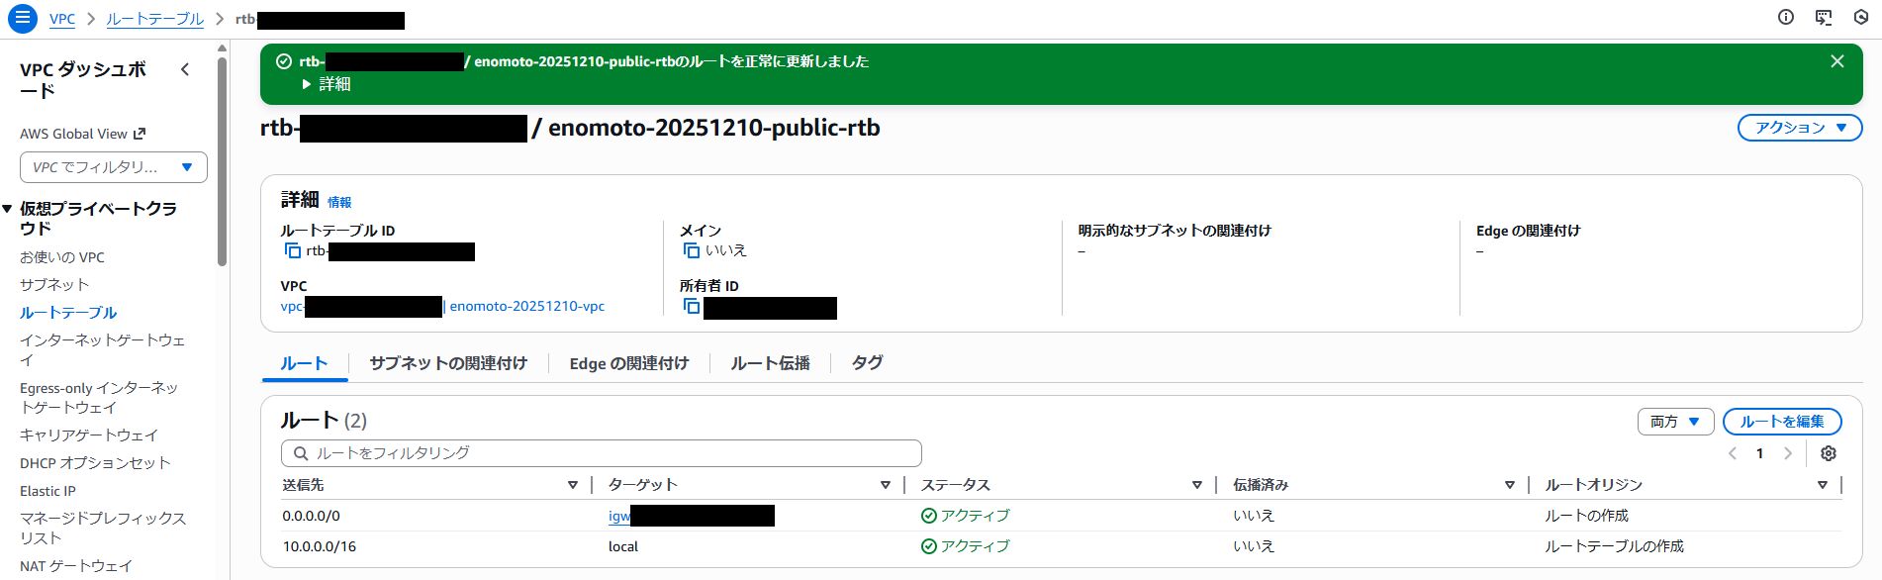Switch to the サブネットの関連付け tab
Image resolution: width=1882 pixels, height=580 pixels.
[448, 363]
